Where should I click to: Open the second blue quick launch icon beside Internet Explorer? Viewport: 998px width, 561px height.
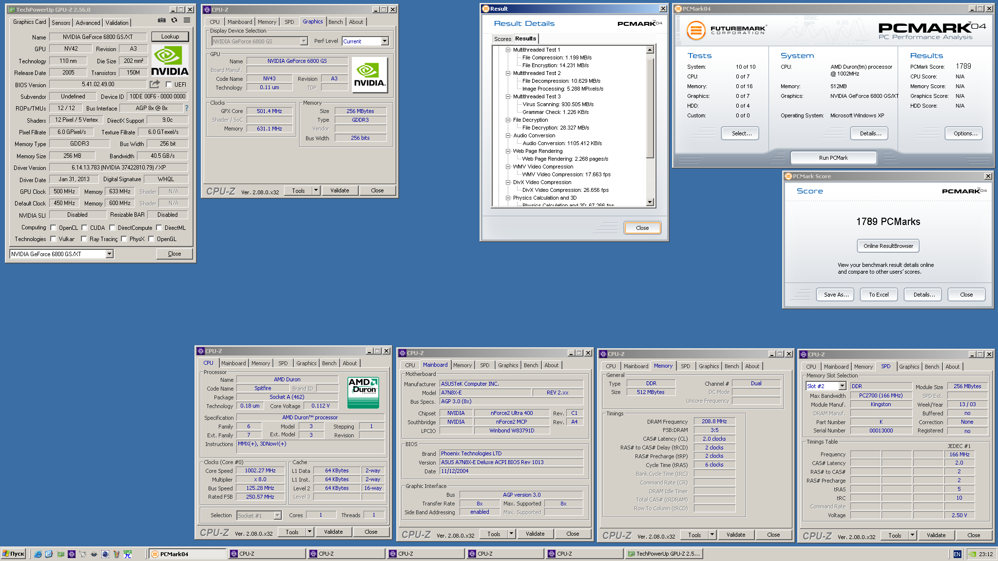click(x=49, y=554)
